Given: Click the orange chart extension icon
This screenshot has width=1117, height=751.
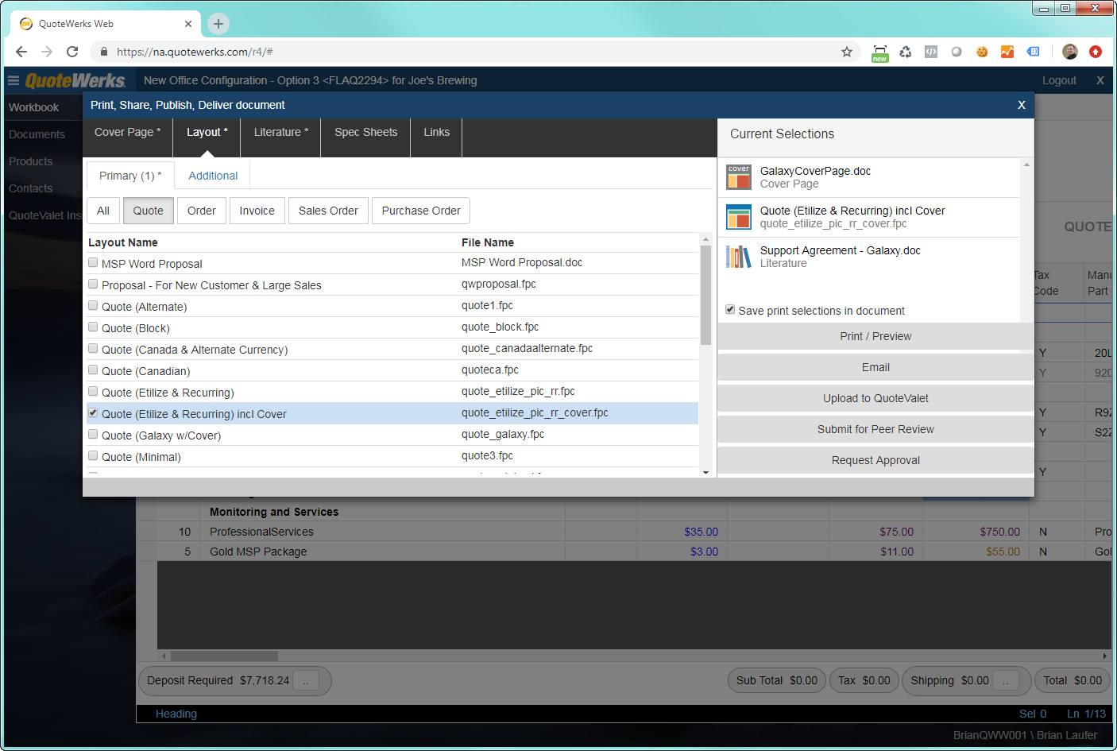Looking at the screenshot, I should pyautogui.click(x=1007, y=52).
